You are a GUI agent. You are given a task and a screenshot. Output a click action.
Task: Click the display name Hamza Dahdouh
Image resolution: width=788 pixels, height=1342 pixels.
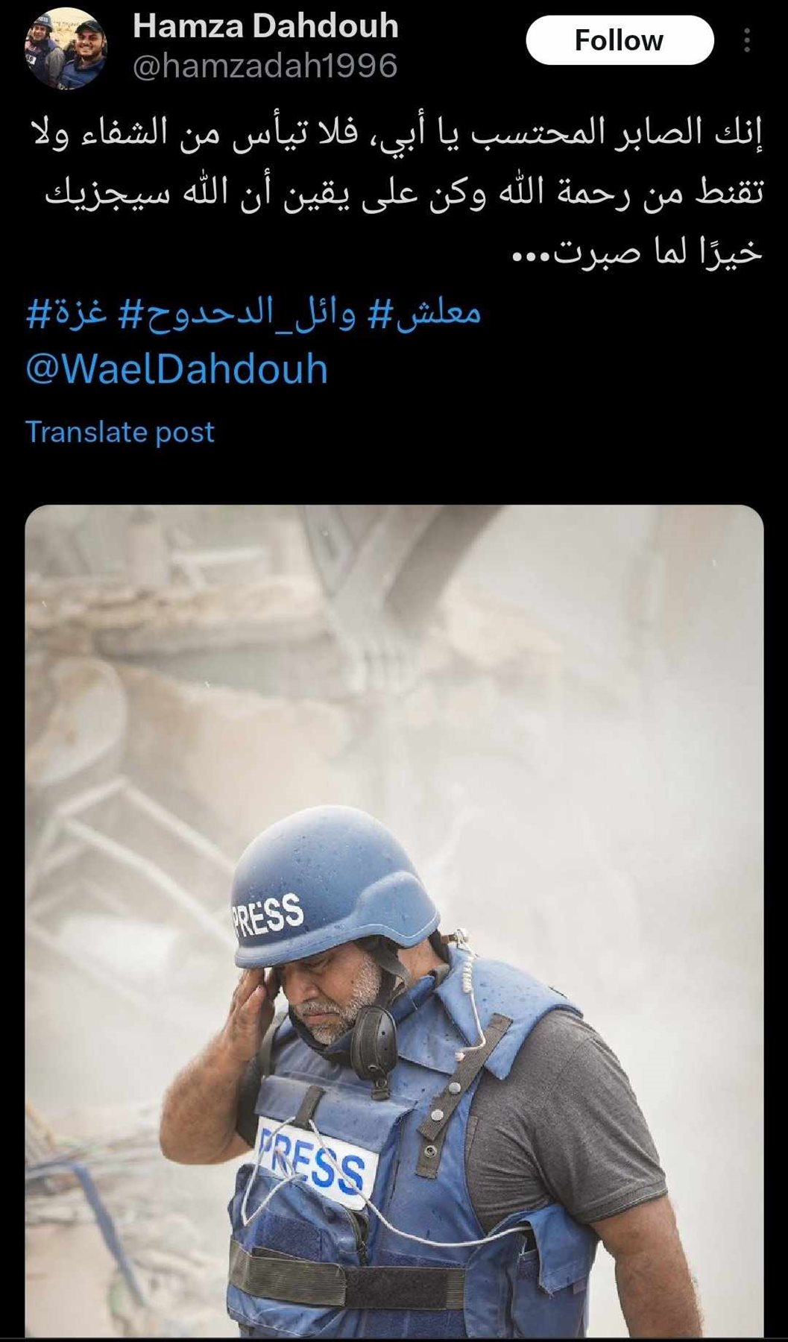pos(265,26)
